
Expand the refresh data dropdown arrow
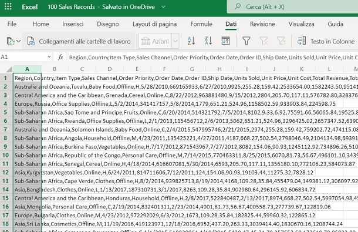19,41
